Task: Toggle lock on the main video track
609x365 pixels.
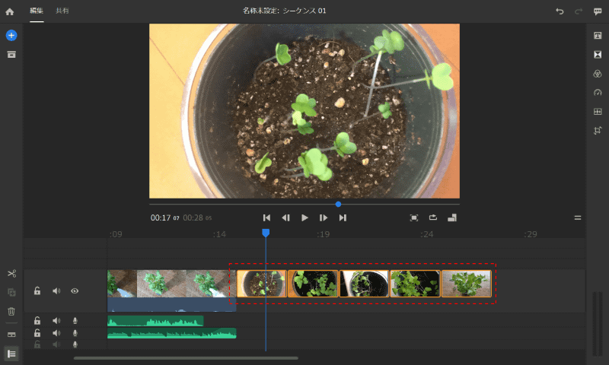Action: pyautogui.click(x=37, y=290)
